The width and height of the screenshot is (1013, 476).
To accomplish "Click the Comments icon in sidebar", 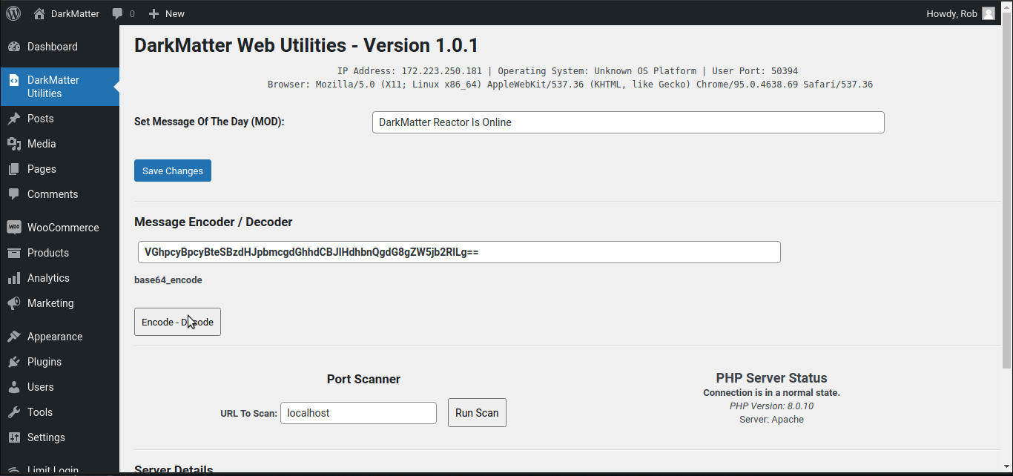I will pyautogui.click(x=14, y=194).
